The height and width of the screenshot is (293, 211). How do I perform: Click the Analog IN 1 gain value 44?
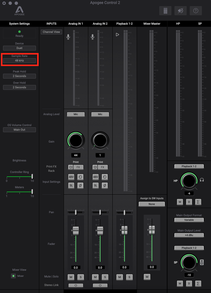76,155
